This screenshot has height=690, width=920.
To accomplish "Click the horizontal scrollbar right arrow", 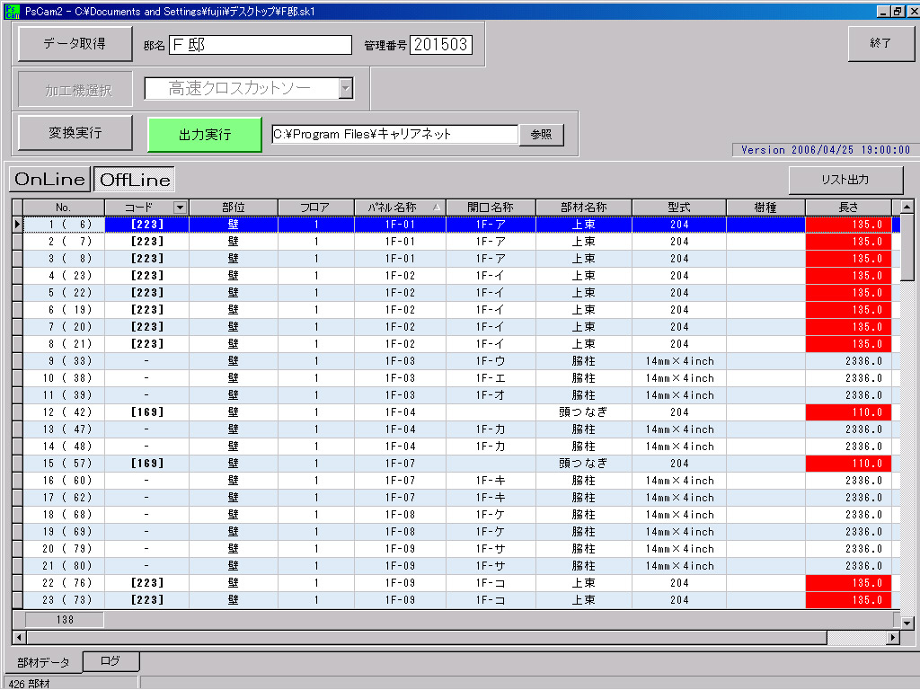I will click(x=892, y=638).
